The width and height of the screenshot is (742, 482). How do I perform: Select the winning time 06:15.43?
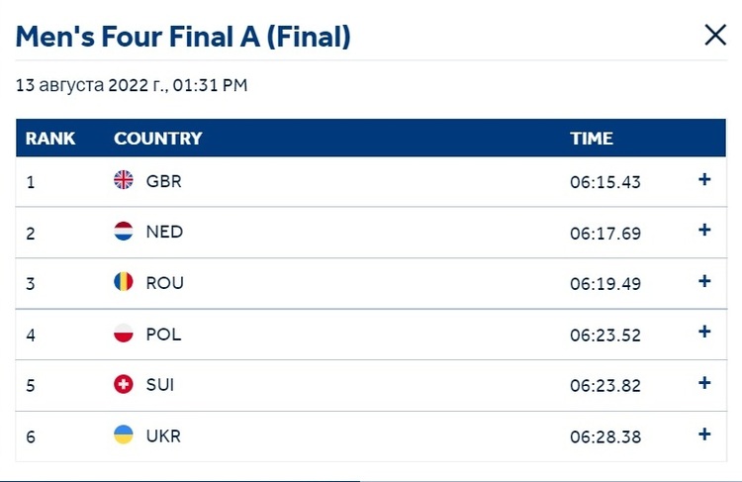coord(605,182)
